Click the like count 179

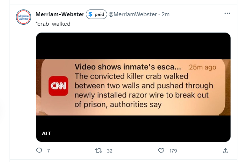tap(173, 151)
